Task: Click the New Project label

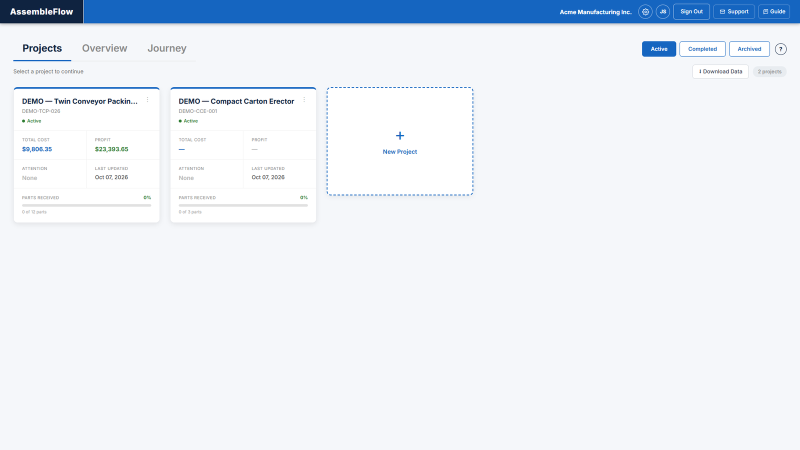Action: pos(400,151)
